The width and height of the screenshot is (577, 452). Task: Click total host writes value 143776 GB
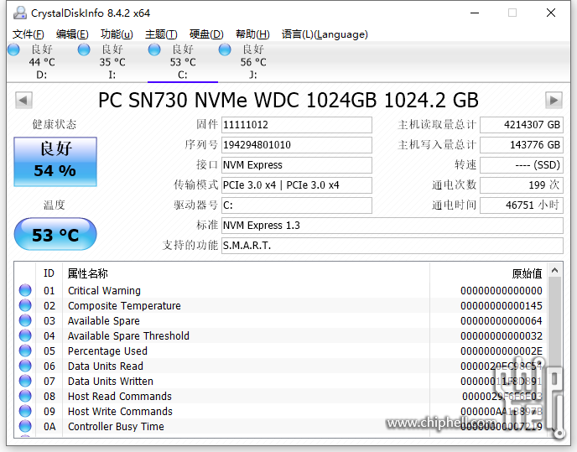click(522, 145)
